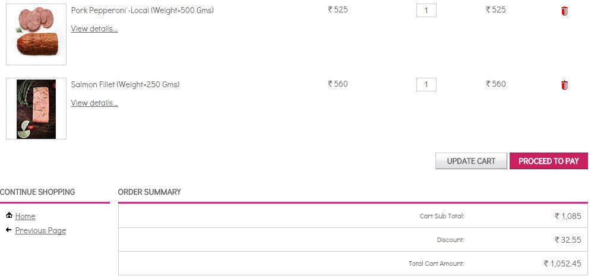This screenshot has height=276, width=591.
Task: Return via the Previous Page link
Action: 40,230
